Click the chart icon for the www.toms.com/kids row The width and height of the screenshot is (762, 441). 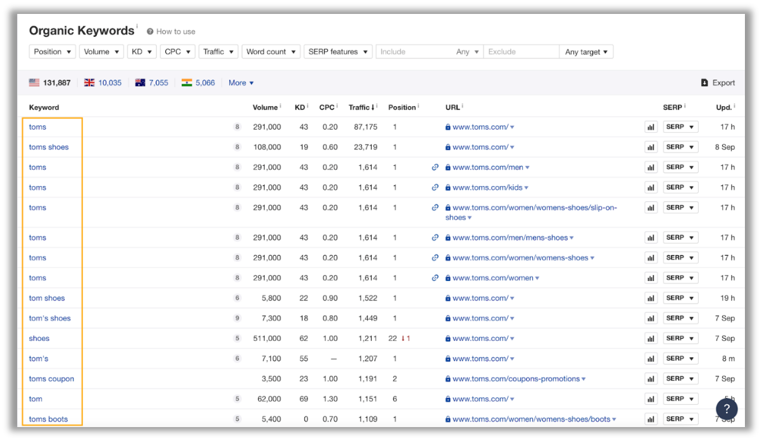coord(651,187)
